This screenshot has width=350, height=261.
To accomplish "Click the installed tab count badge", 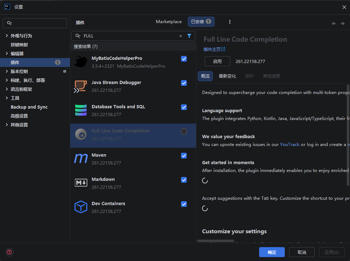I will 208,21.
